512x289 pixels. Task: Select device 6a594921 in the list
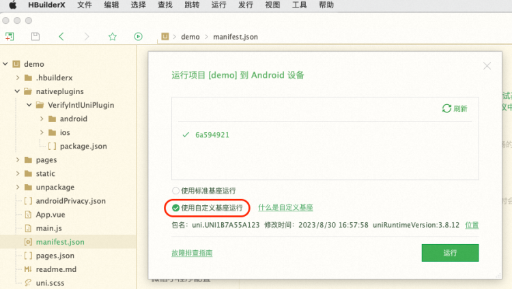tap(212, 135)
